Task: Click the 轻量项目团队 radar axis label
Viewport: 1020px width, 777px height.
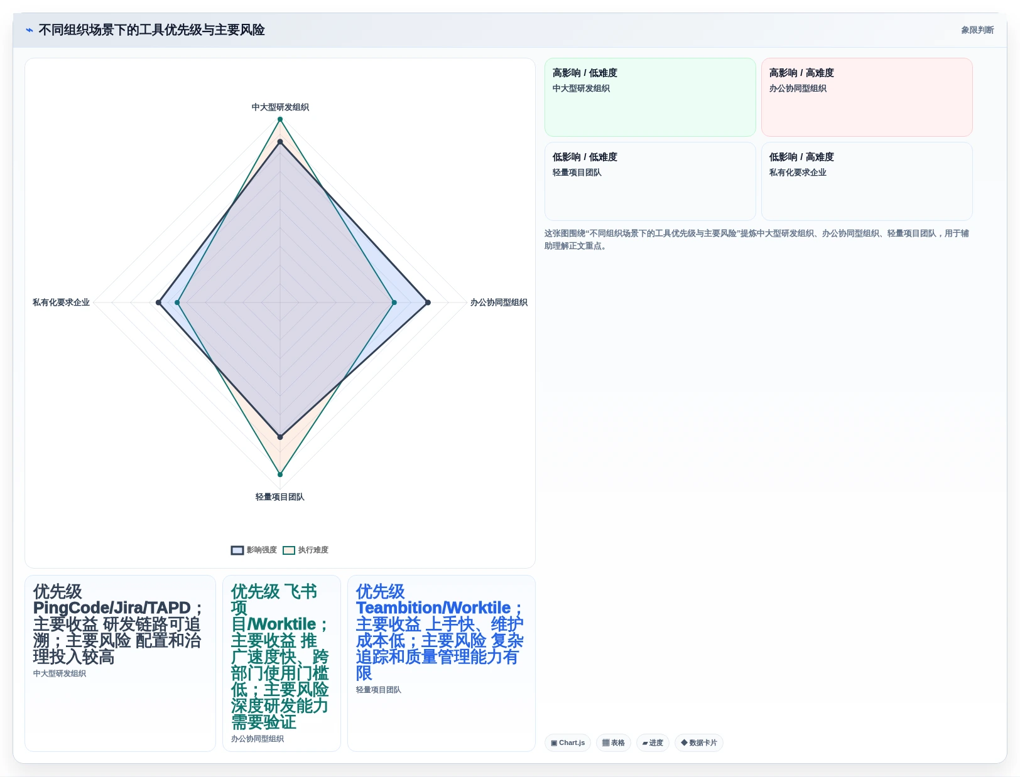Action: point(280,497)
